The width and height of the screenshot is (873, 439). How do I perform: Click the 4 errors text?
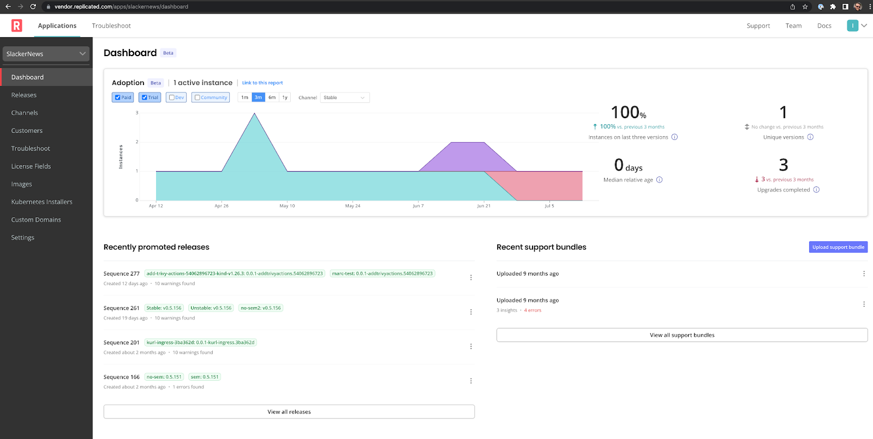pyautogui.click(x=533, y=310)
